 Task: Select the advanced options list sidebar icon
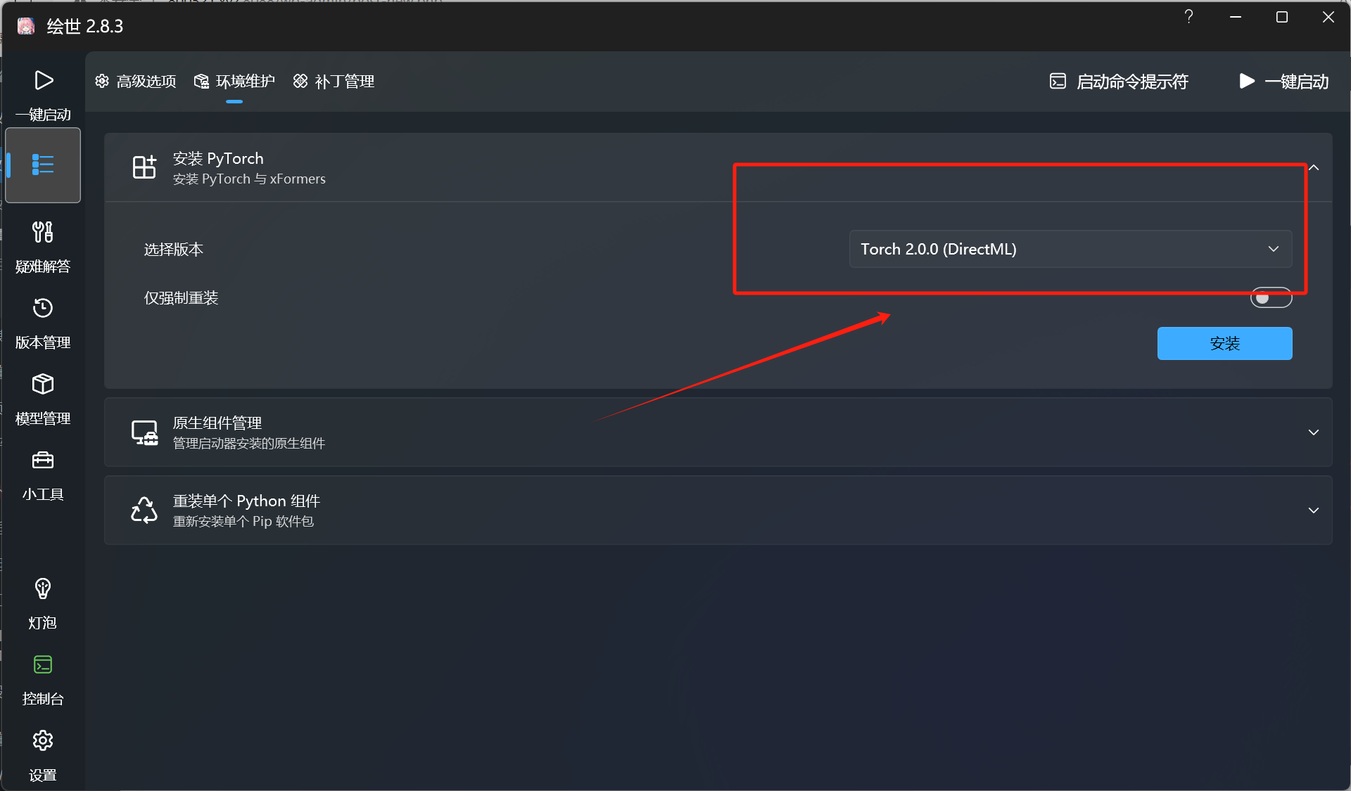[43, 165]
